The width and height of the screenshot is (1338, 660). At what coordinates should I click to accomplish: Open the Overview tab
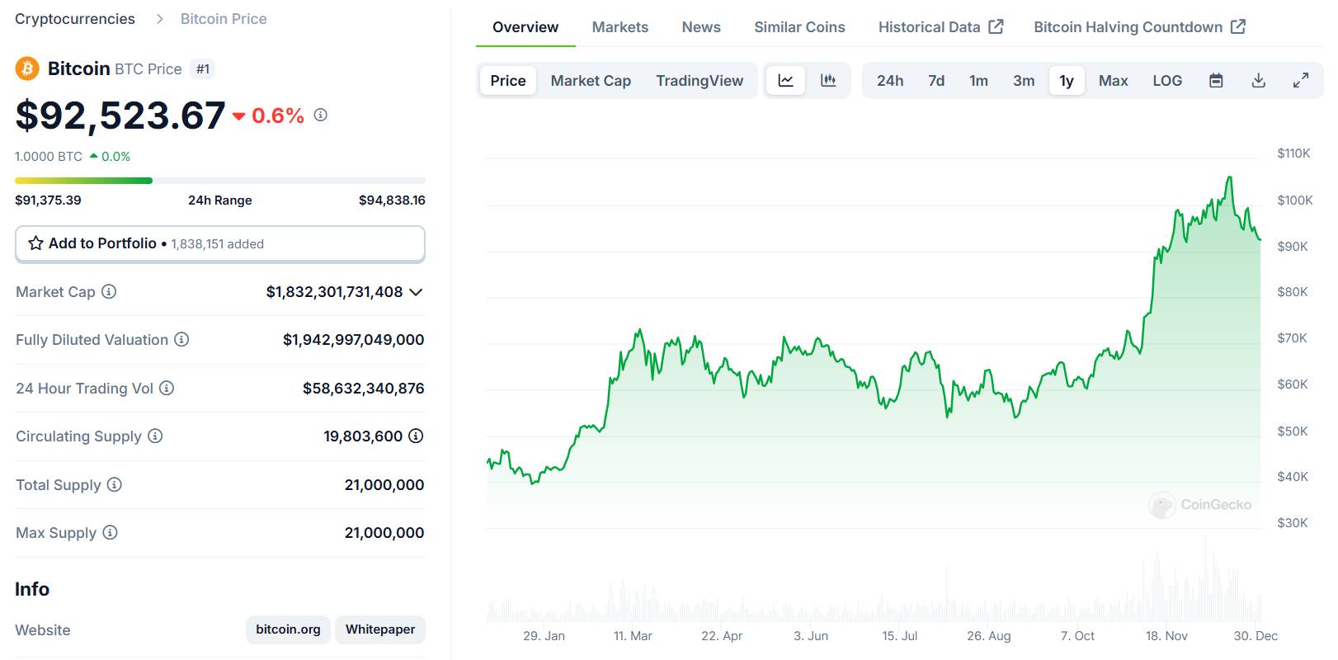pyautogui.click(x=525, y=27)
